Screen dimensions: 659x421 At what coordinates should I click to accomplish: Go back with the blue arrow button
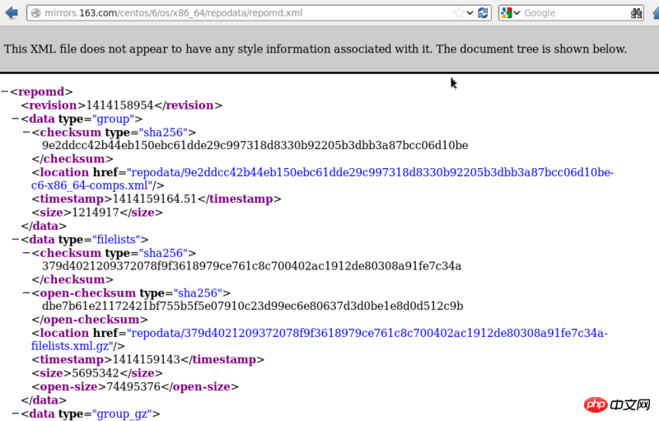12,12
